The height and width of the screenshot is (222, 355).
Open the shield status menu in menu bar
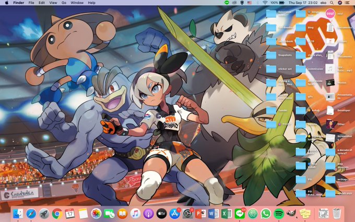click(242, 3)
